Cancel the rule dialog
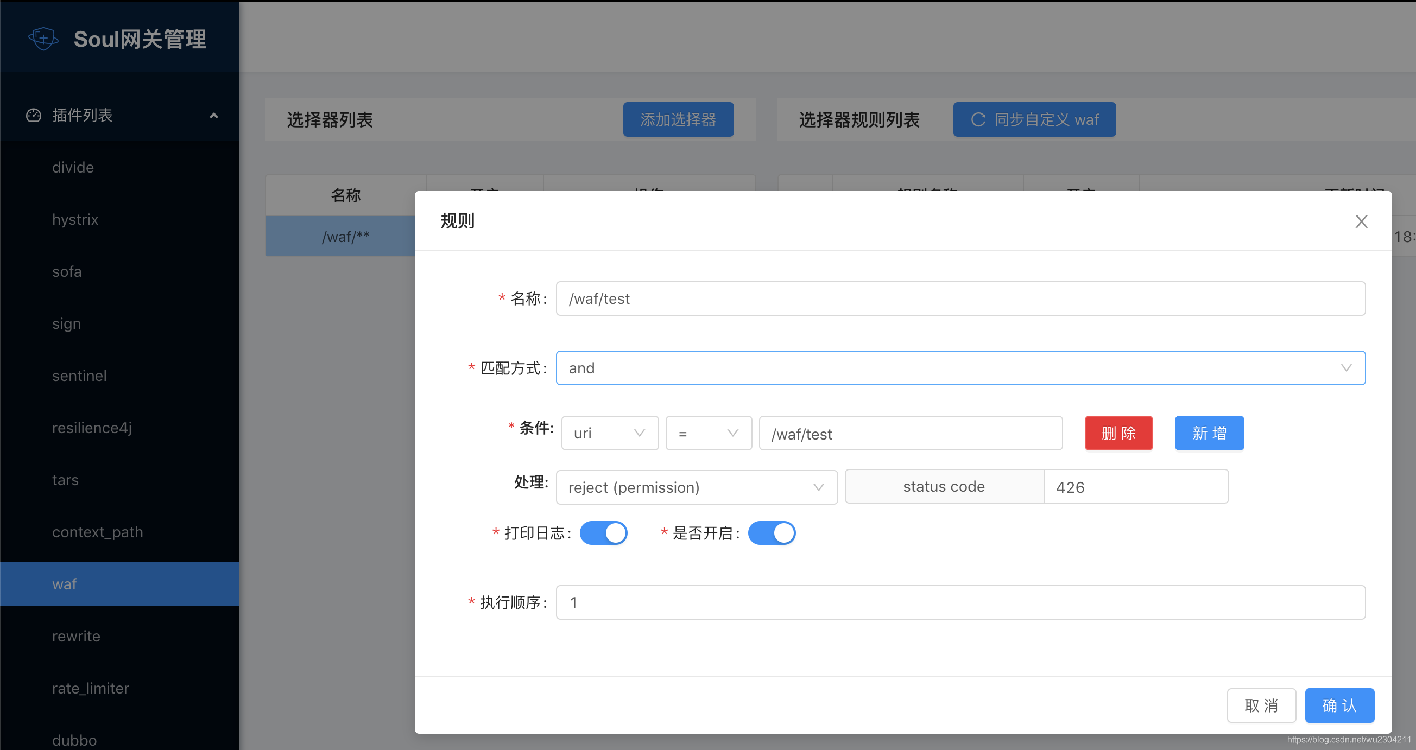1416x750 pixels. click(x=1261, y=705)
